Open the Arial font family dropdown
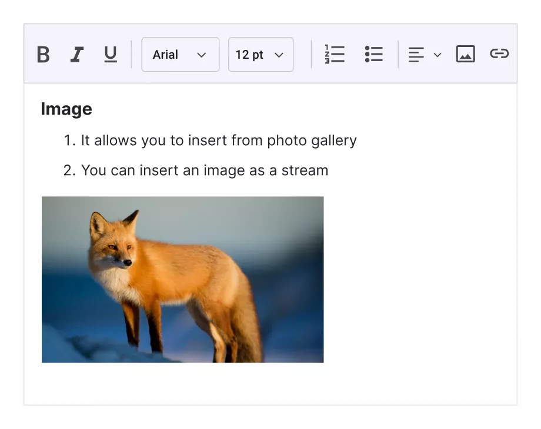541x429 pixels. tap(180, 54)
